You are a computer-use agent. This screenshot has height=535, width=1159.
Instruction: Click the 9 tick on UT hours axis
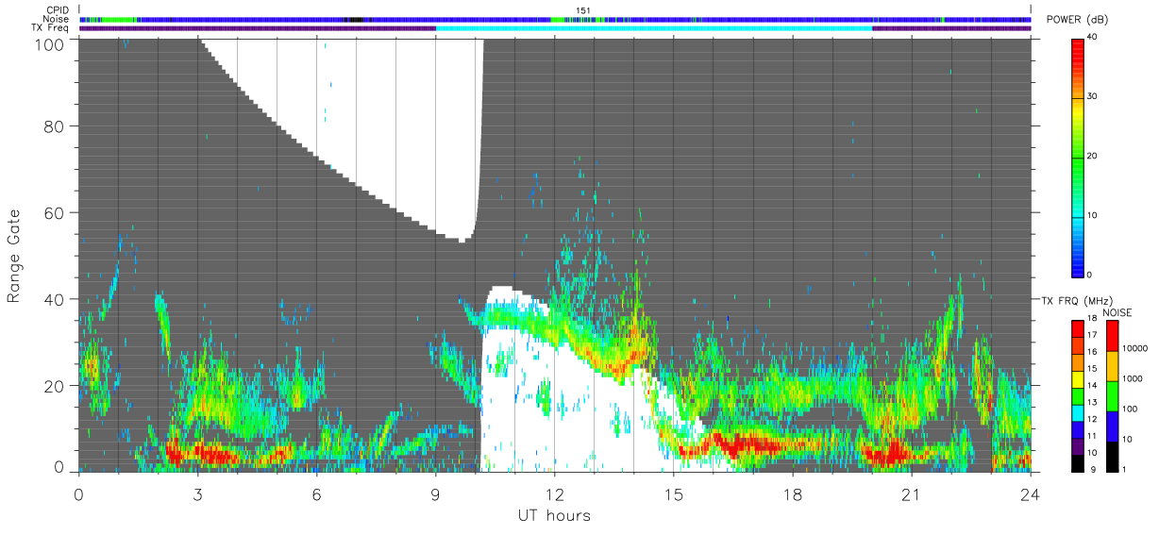[436, 493]
